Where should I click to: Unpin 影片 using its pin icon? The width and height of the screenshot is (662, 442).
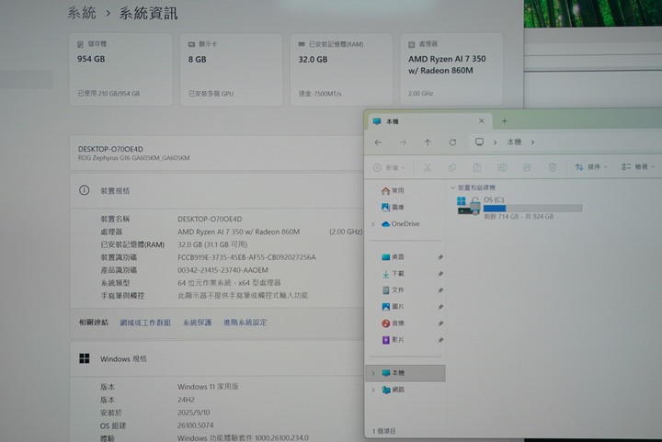pos(439,339)
